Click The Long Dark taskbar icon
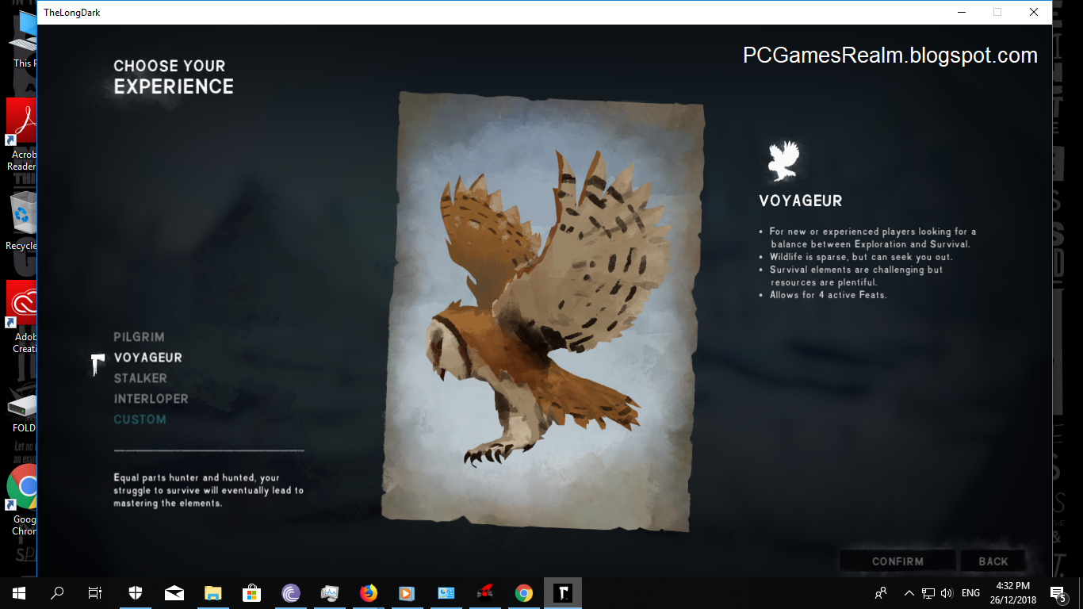This screenshot has width=1083, height=609. pyautogui.click(x=562, y=592)
